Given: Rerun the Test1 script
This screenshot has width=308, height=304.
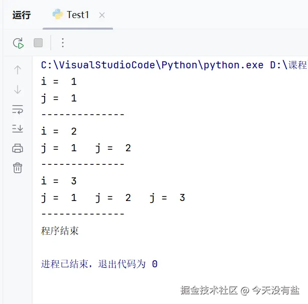Looking at the screenshot, I should (x=18, y=43).
